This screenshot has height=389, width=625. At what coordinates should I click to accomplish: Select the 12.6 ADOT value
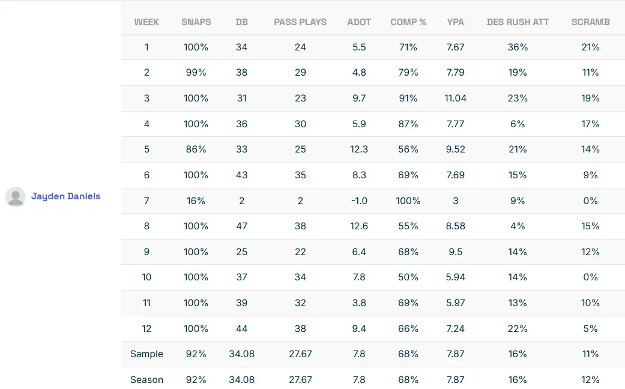pos(359,226)
